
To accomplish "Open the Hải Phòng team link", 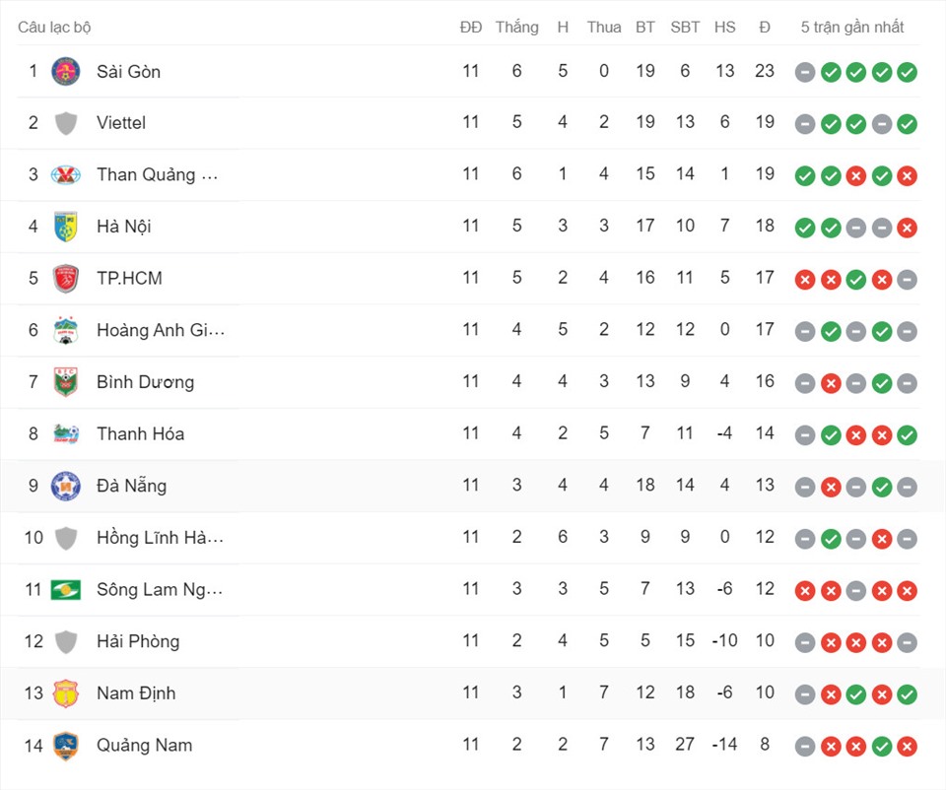I will pos(138,641).
